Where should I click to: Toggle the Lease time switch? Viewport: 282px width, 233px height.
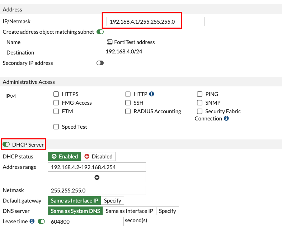pyautogui.click(x=41, y=222)
